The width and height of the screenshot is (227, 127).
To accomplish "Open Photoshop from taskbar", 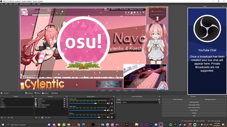I will pos(151,125).
